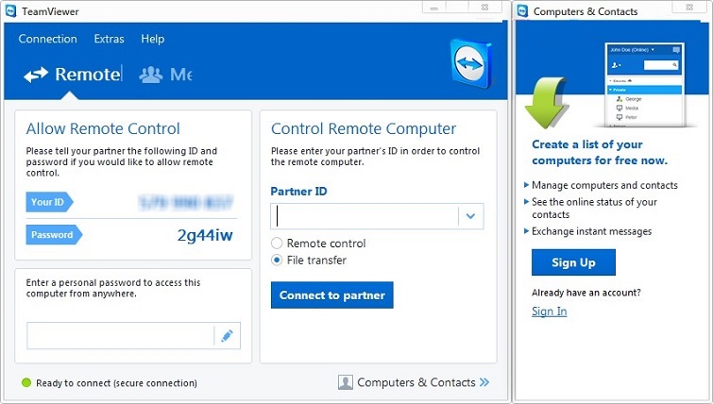Switch to the Remote Control tab

pyautogui.click(x=73, y=74)
